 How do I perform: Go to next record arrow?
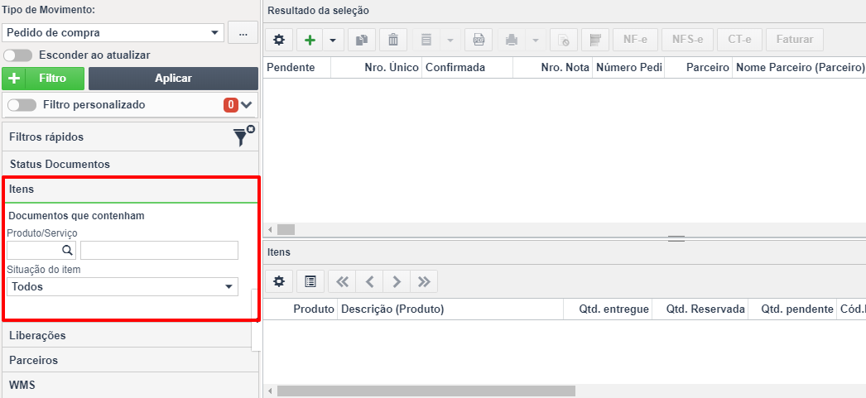397,281
